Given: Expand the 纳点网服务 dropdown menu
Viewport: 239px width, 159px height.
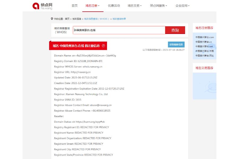Looking at the screenshot, I should 159,6.
